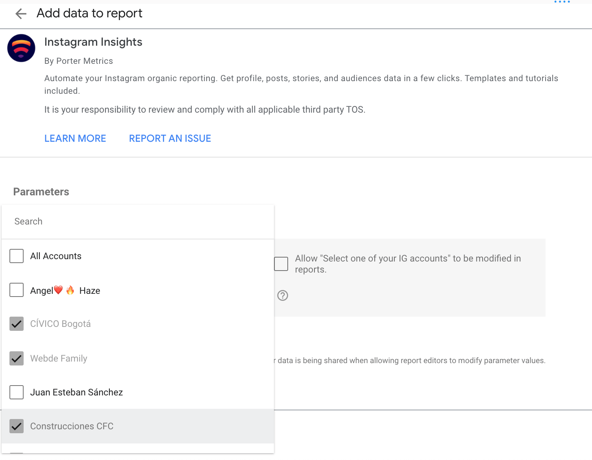Click the Construcciones CFC account name
The height and width of the screenshot is (460, 592).
pyautogui.click(x=72, y=426)
